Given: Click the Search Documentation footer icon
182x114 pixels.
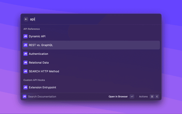Looking at the screenshot, I should coord(25,97).
